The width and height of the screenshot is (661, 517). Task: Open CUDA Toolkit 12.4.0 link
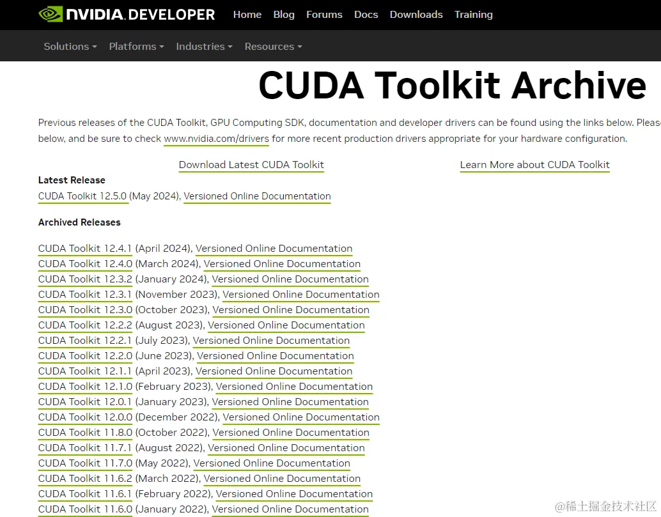pyautogui.click(x=85, y=264)
